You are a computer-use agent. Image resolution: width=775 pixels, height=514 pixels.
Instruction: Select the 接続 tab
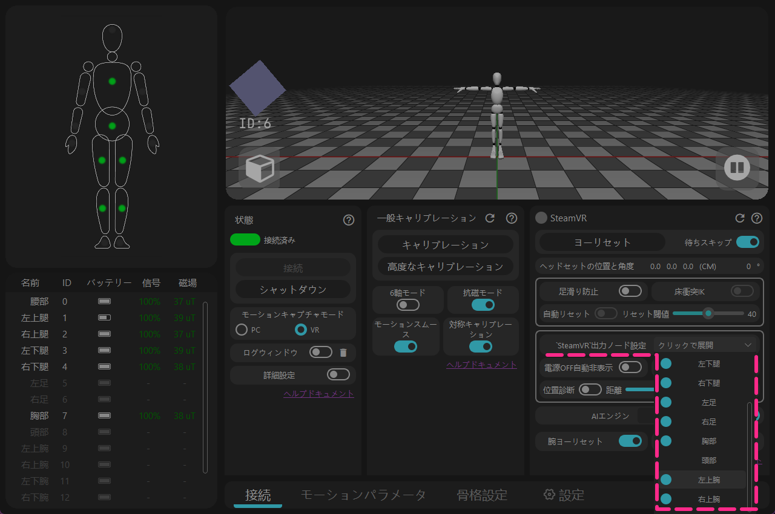258,495
